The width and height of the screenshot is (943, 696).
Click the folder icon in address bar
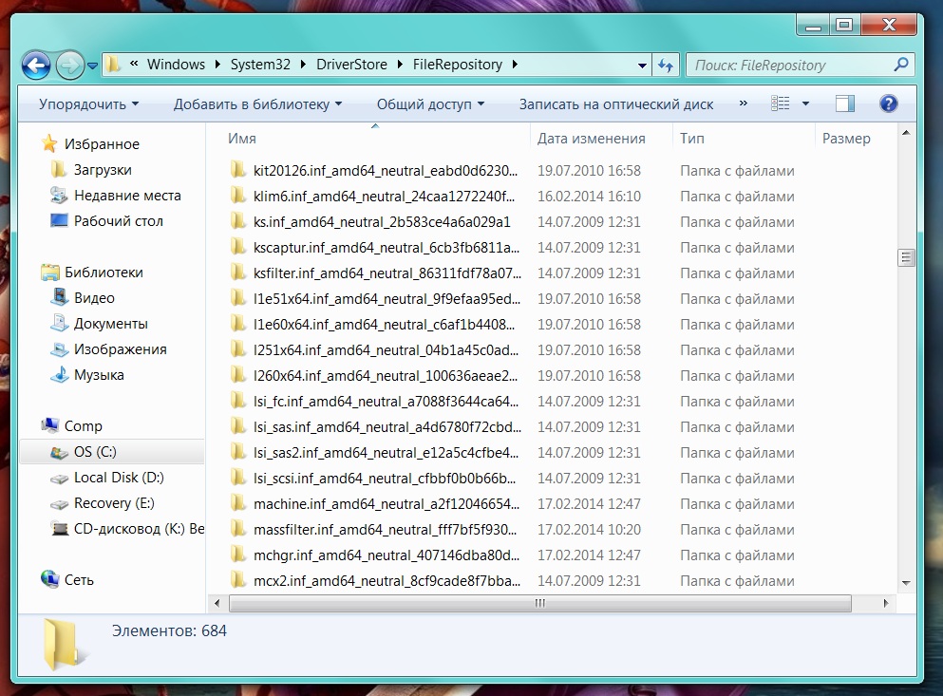(x=112, y=64)
